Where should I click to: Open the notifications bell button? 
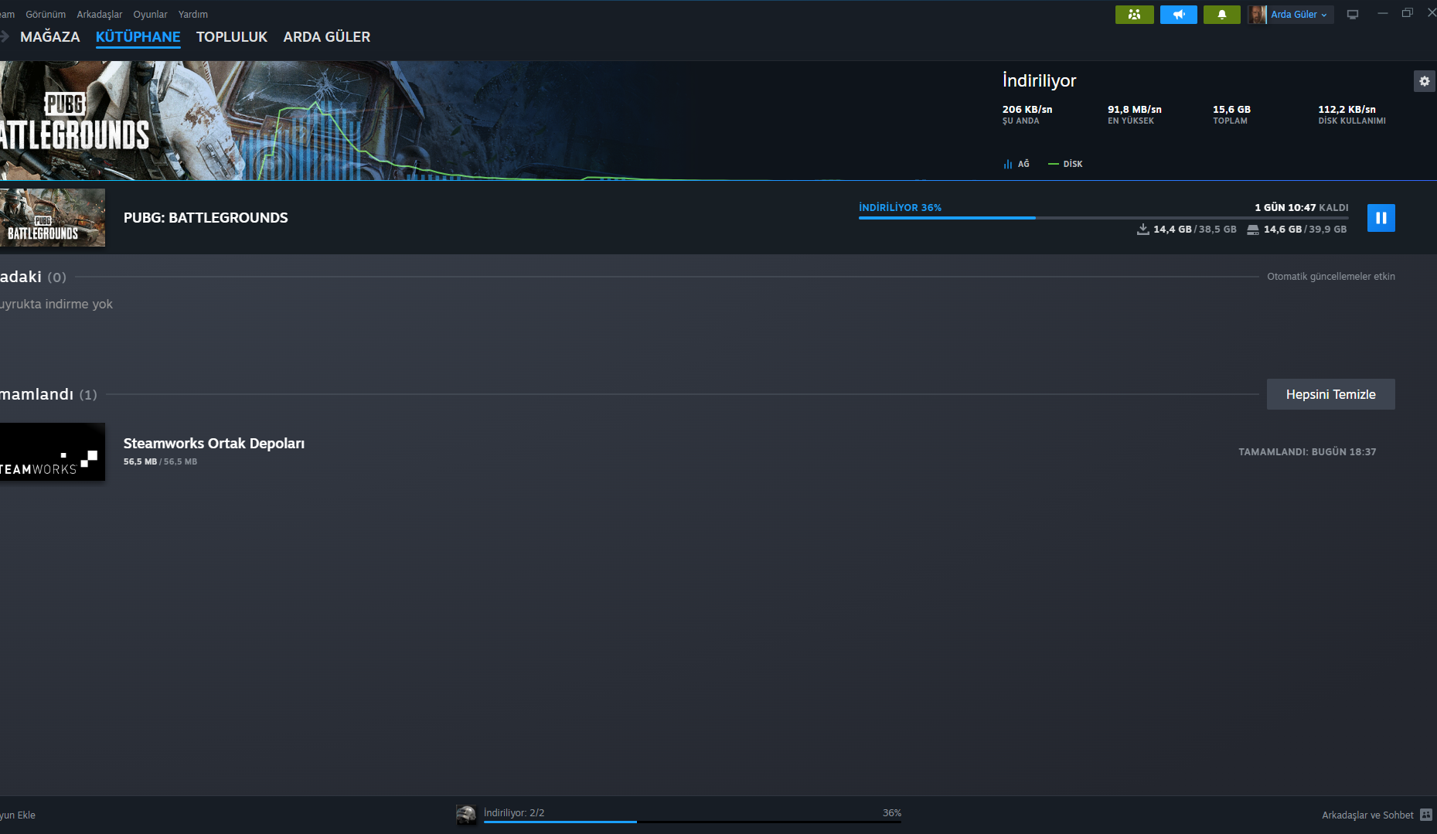[1221, 15]
